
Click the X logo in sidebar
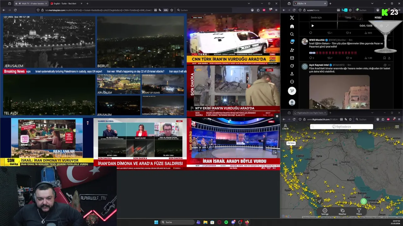coord(292,18)
